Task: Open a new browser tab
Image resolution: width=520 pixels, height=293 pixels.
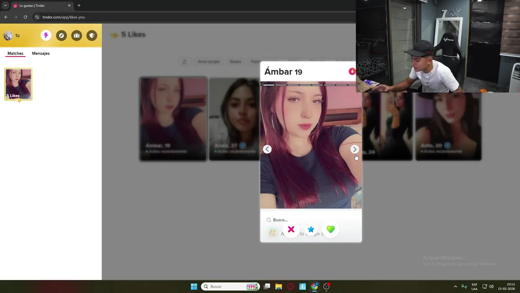Action: (79, 6)
